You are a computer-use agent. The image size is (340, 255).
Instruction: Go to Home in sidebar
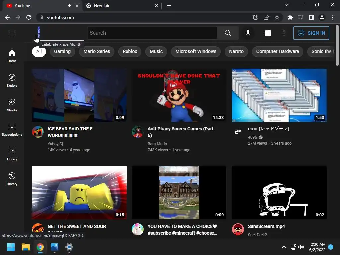[x=12, y=56]
